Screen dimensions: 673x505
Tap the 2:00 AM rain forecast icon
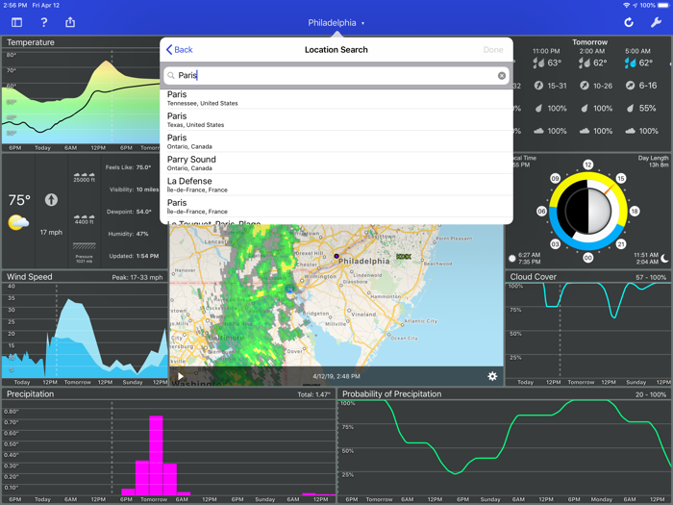(585, 63)
